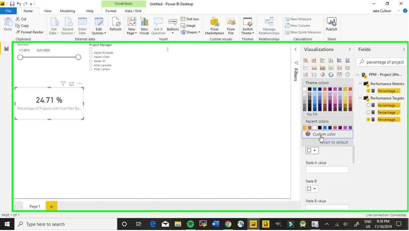Image resolution: width=409 pixels, height=231 pixels.
Task: Open More options ellipsis on card visual
Action: (80, 84)
